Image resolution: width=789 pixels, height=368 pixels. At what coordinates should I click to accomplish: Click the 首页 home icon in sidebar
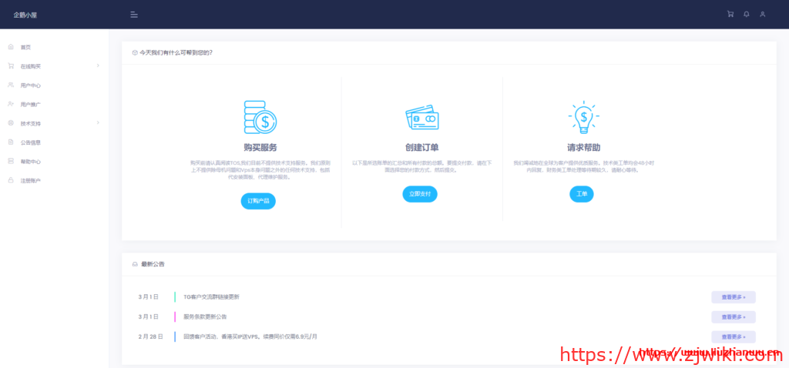pos(11,47)
